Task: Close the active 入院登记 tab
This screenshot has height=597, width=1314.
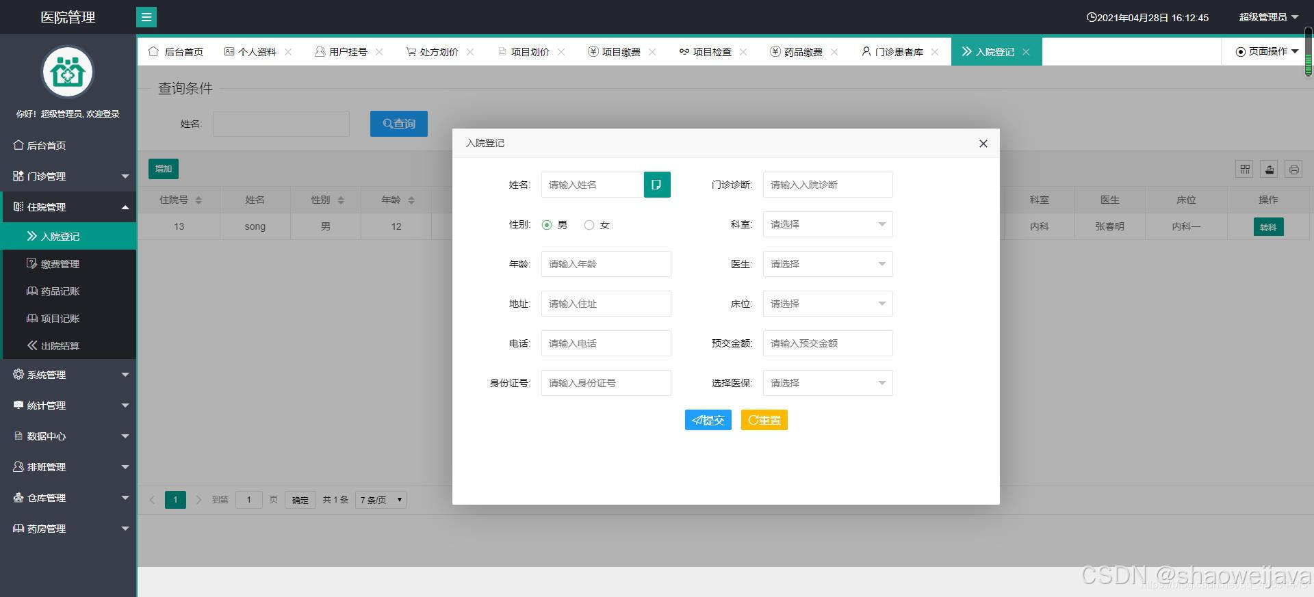Action: pos(1027,52)
